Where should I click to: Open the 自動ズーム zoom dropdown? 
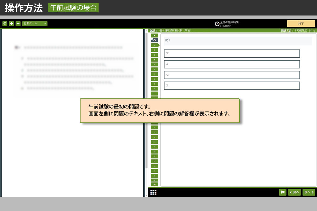pos(35,24)
